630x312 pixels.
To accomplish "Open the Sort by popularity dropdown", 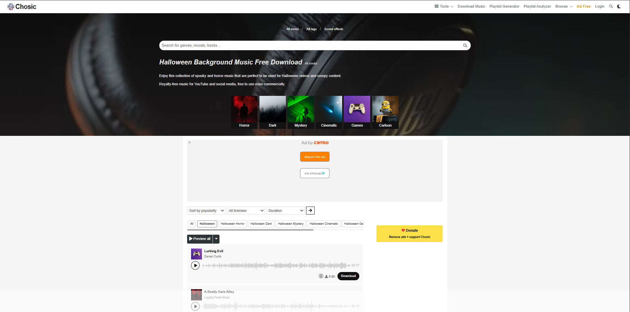I will click(x=206, y=211).
